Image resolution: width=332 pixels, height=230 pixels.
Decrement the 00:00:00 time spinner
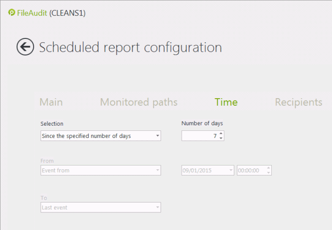pos(268,173)
